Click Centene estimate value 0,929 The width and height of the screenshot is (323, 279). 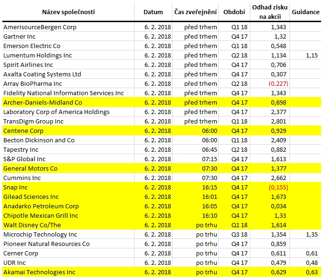[279, 131]
